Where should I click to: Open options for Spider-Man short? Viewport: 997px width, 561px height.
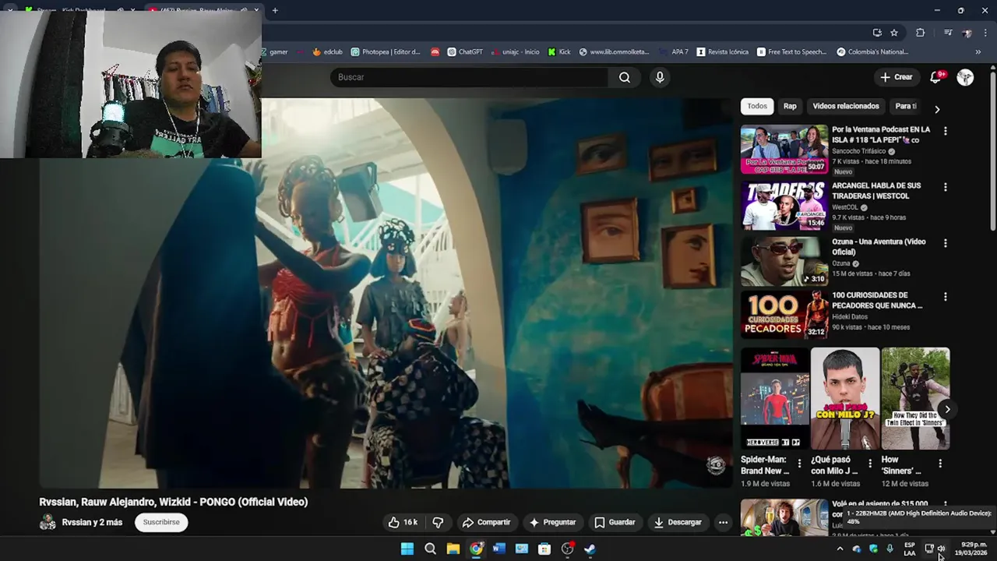(798, 464)
